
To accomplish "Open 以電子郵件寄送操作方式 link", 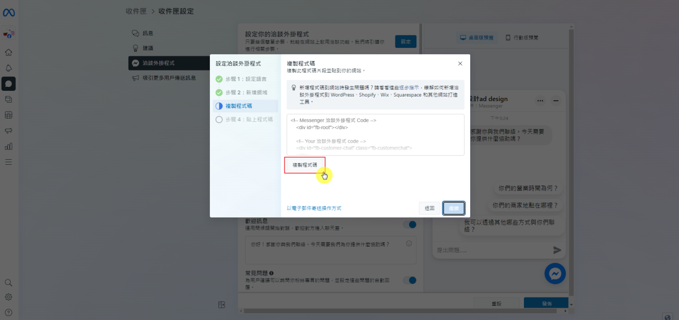I will click(x=314, y=208).
